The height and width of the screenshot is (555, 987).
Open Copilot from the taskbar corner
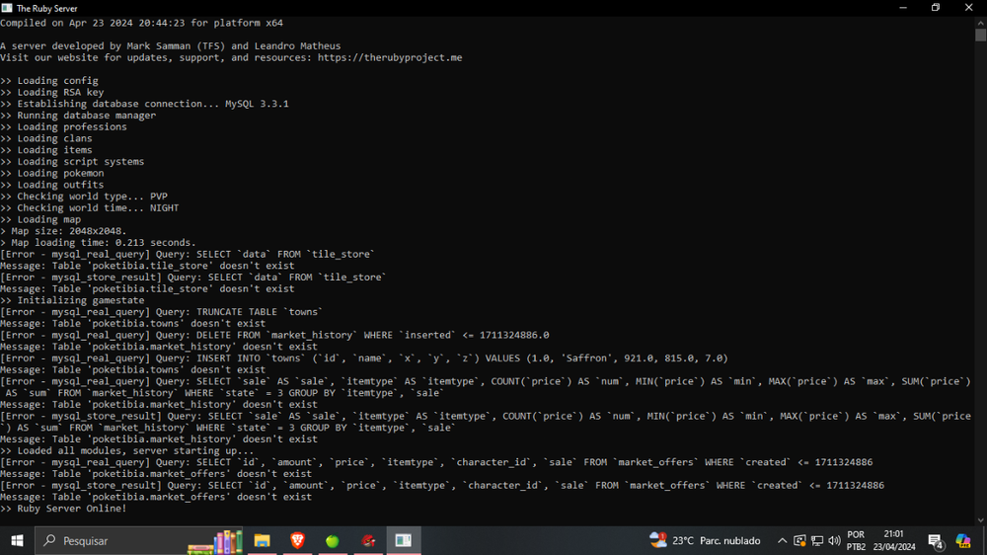[x=963, y=540]
